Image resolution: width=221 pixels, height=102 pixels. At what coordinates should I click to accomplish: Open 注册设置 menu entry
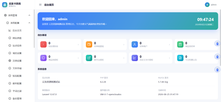point(17,61)
